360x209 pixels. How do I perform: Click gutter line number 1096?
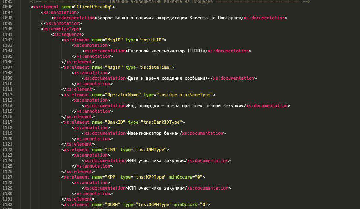tap(7, 7)
